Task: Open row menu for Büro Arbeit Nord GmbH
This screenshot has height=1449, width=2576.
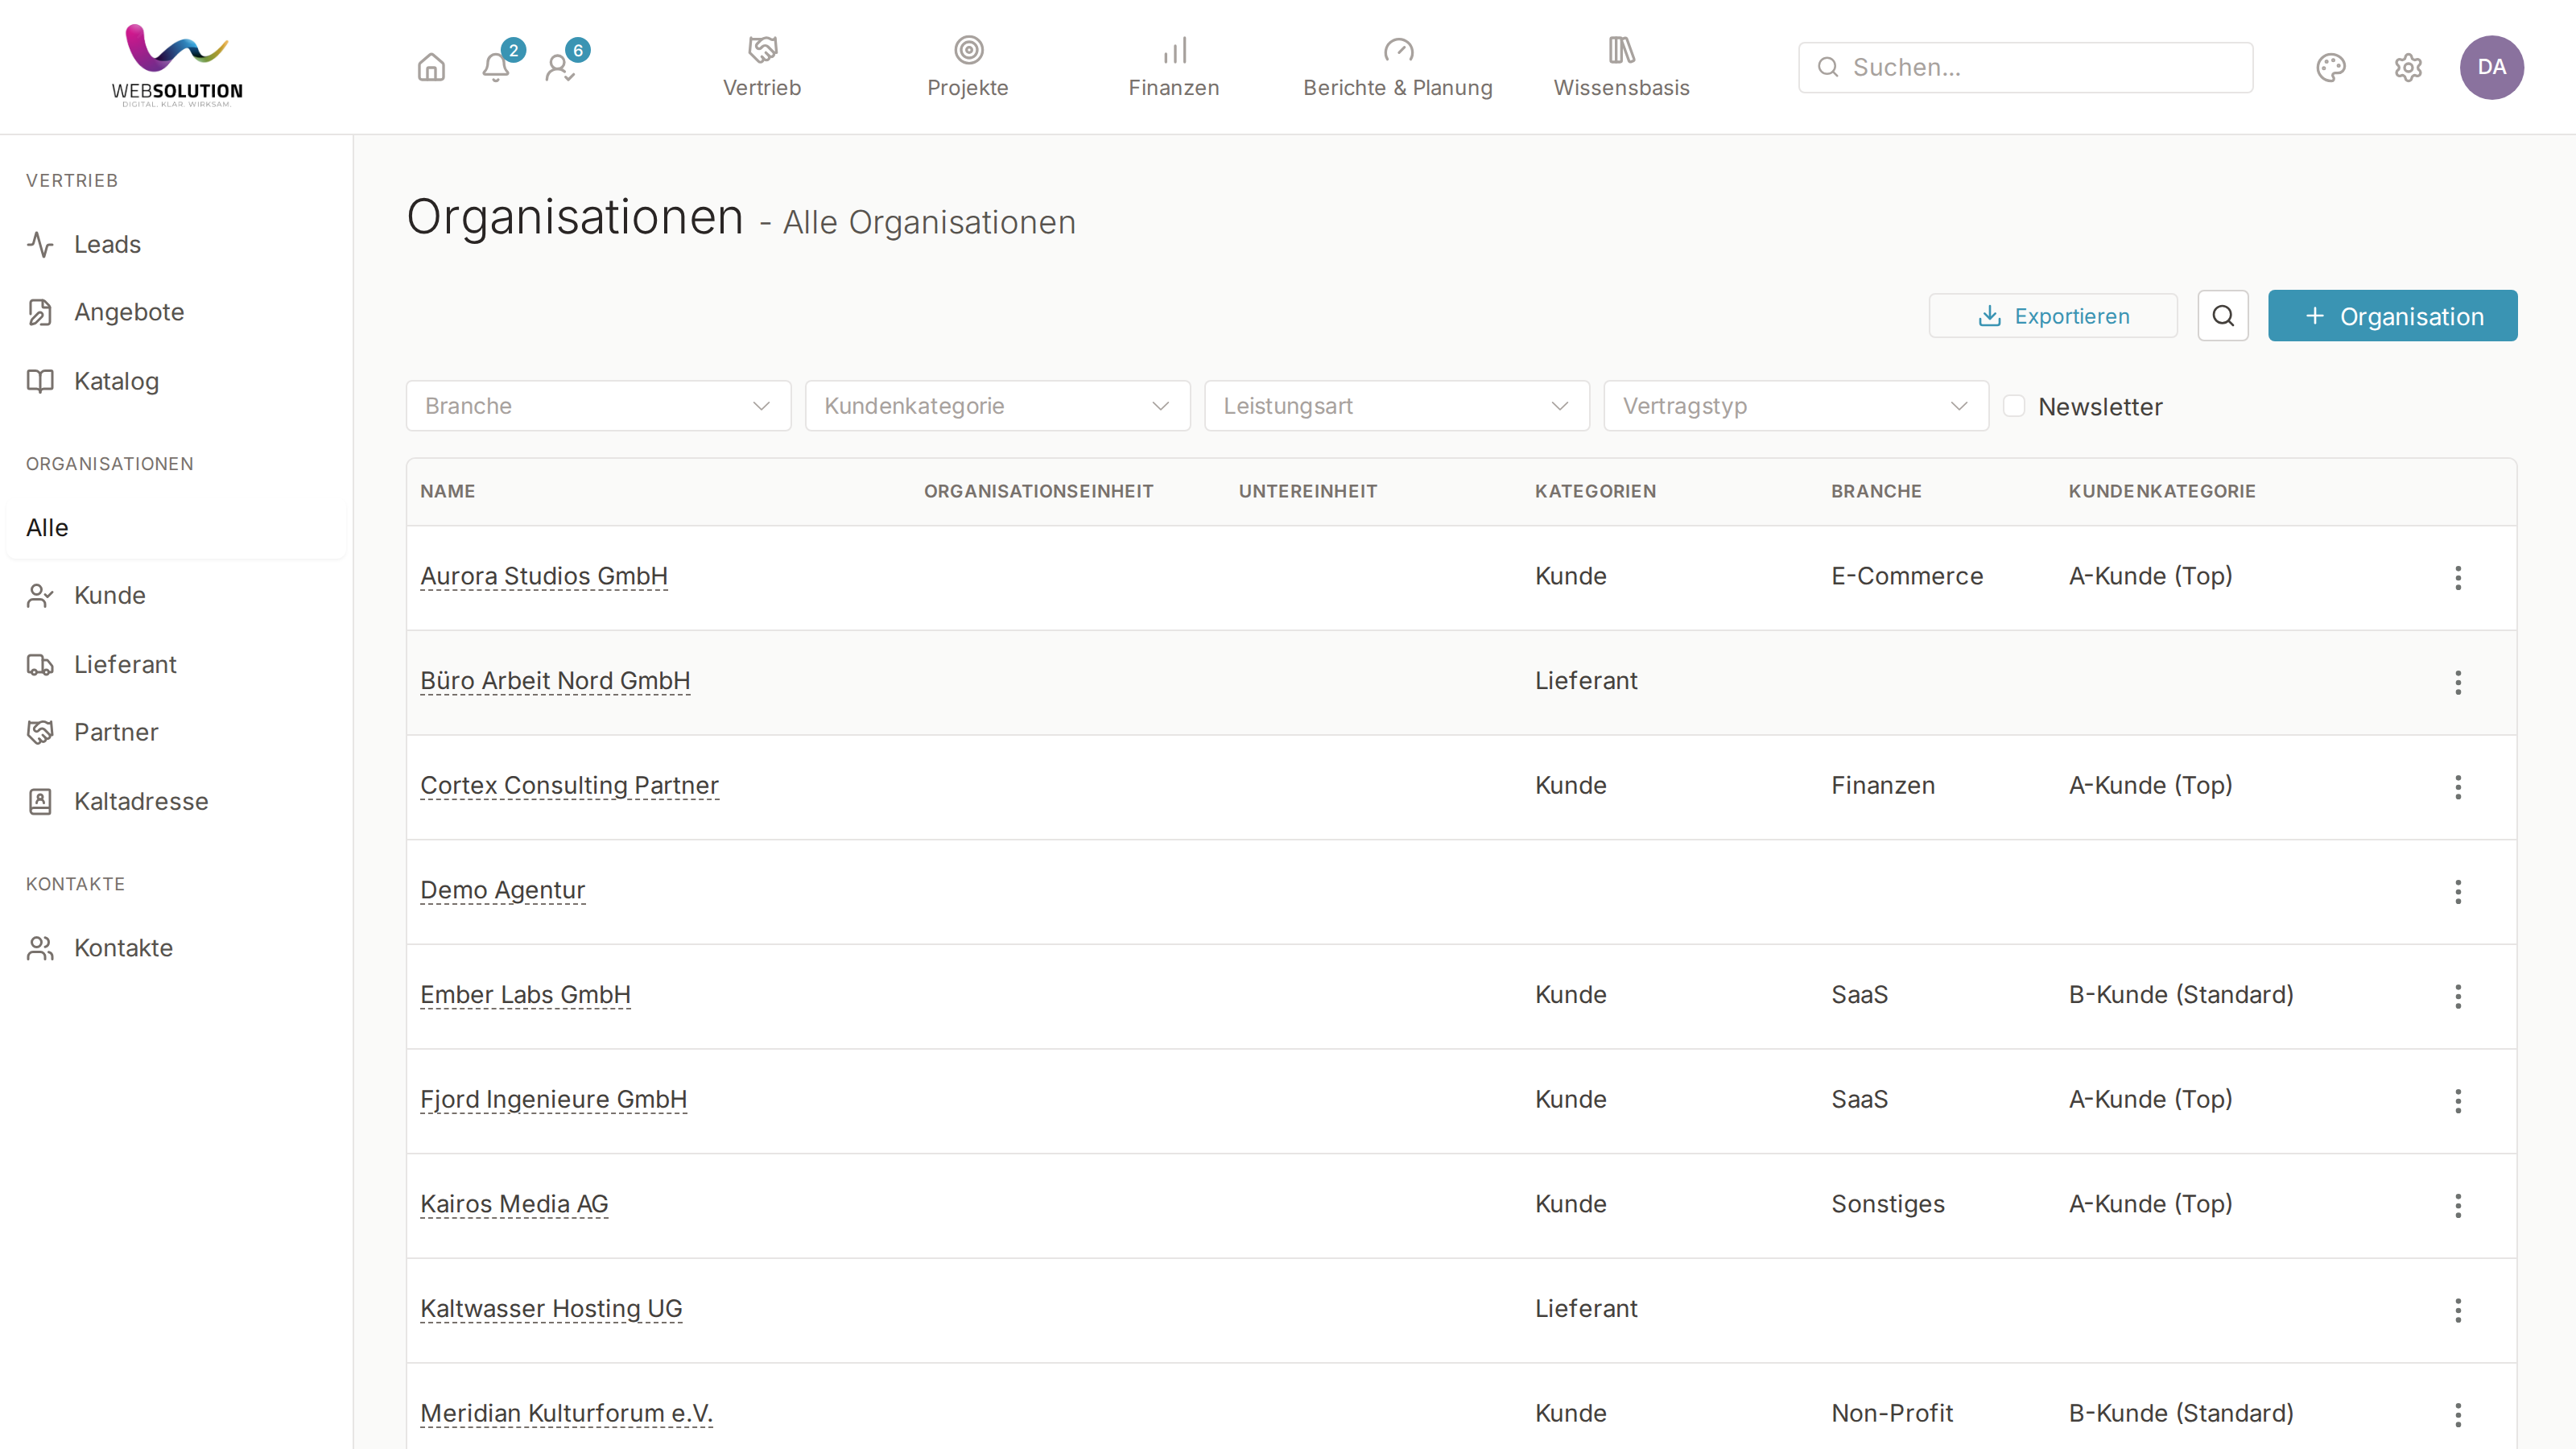Action: 2458,682
